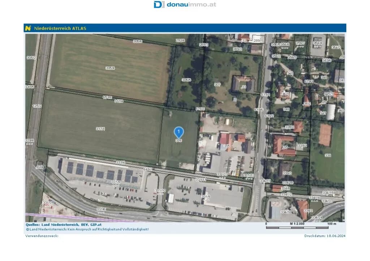Select parcel label 334/17
Screen dimensions: 370x261
click(x=265, y=181)
